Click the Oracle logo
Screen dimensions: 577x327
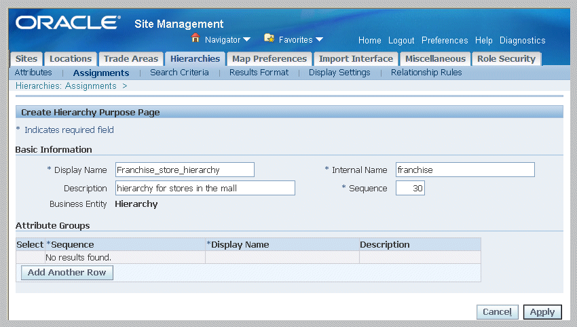click(68, 23)
